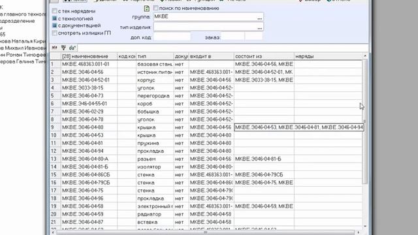Click the 'доку' column header
The image size is (418, 235).
(182, 56)
